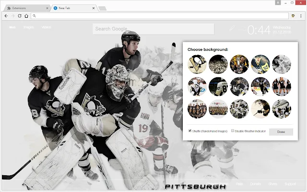Open the Support link
This screenshot has height=192, width=307.
tap(290, 184)
